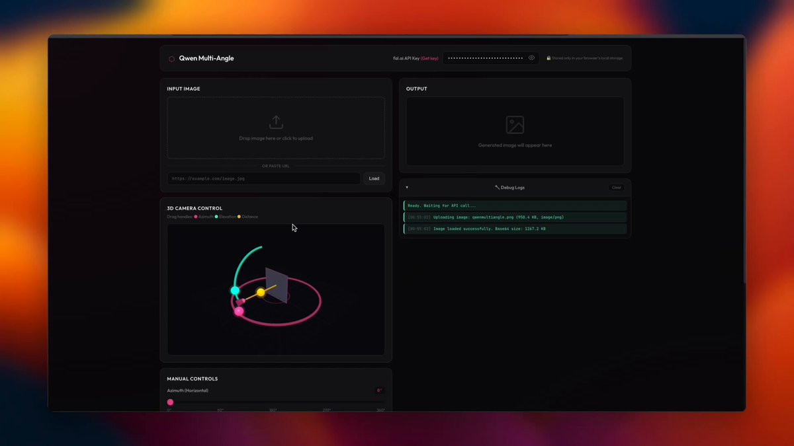This screenshot has height=446, width=794.
Task: Click the lock icon beside storage note
Action: pyautogui.click(x=549, y=58)
